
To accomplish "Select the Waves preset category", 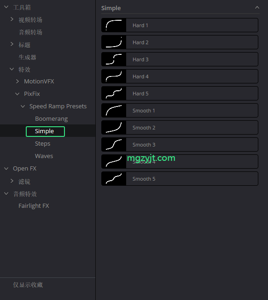I will pyautogui.click(x=44, y=156).
